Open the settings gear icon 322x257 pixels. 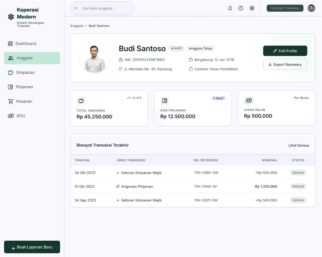pos(252,8)
